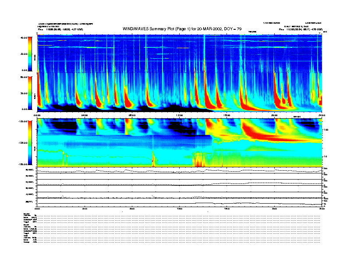The width and height of the screenshot is (347, 268).
Task: Click the RAD2 header in bottom status block
Action: point(26,214)
